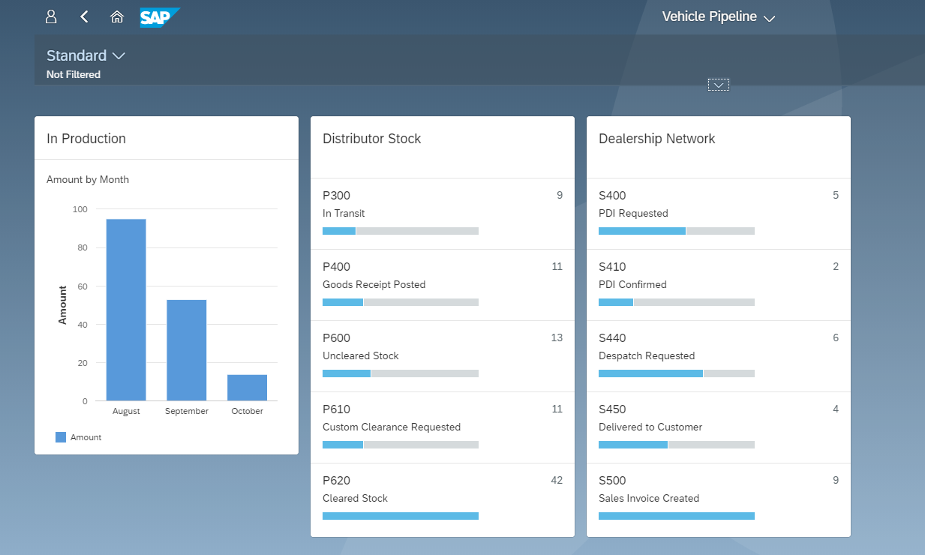Expand the filter bar header chevron

pos(719,85)
